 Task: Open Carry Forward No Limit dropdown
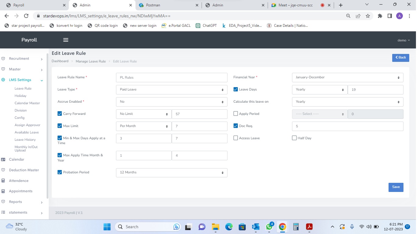click(144, 114)
